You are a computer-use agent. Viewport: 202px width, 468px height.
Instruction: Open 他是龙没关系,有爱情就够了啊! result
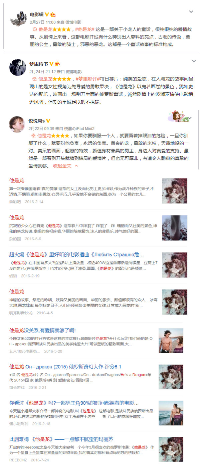click(x=42, y=330)
